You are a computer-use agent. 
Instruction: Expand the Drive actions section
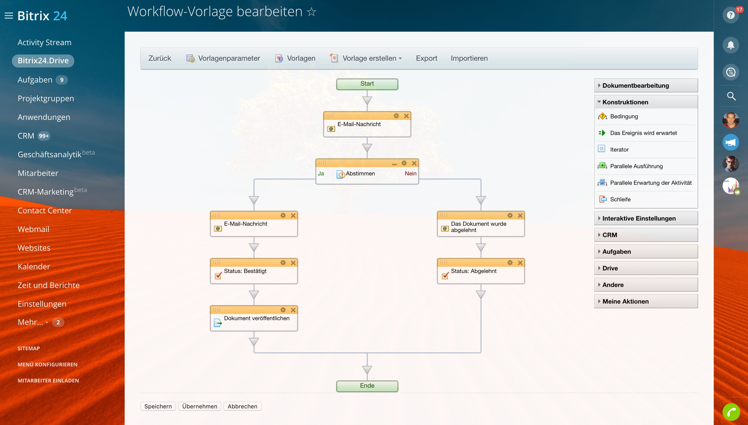click(646, 268)
